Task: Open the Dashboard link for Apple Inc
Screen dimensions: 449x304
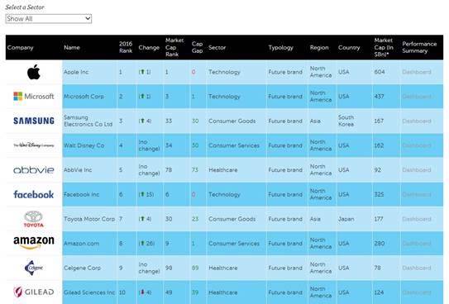Action: [417, 72]
